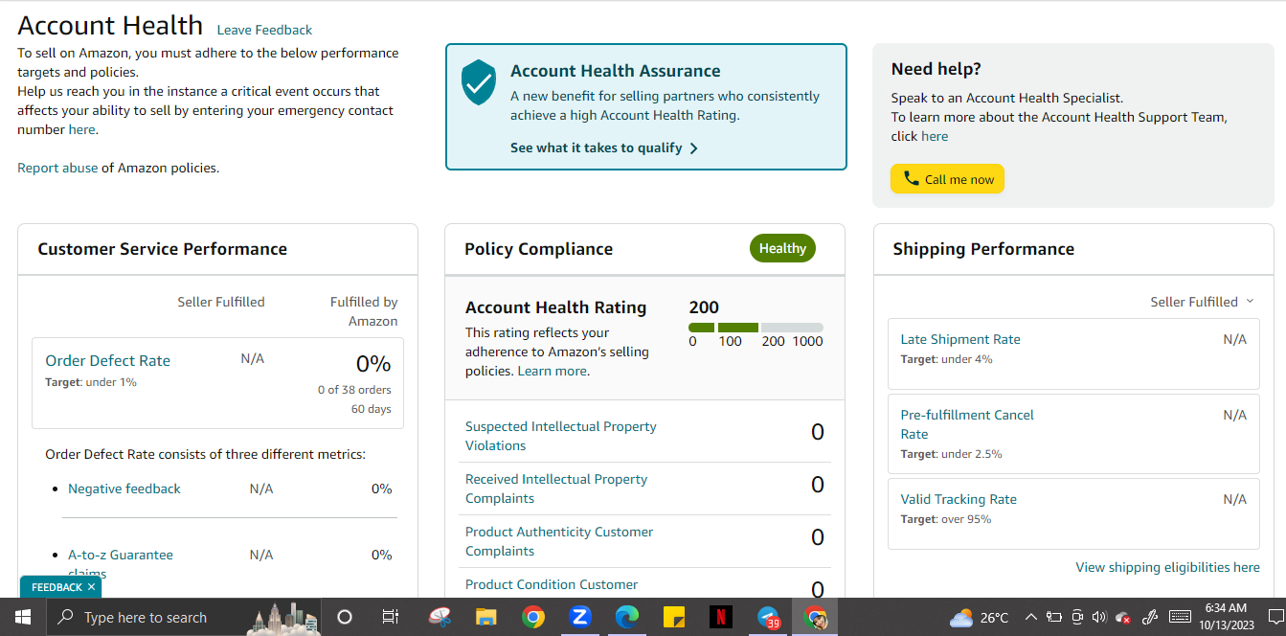Open the Negative feedback metric link

click(x=124, y=488)
